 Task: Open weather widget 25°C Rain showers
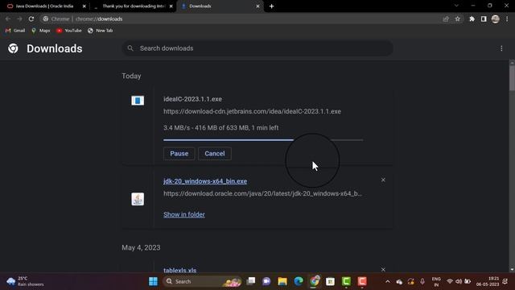25,281
